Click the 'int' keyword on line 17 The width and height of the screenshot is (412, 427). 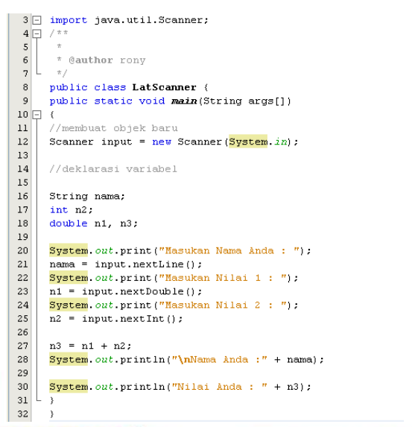point(59,210)
